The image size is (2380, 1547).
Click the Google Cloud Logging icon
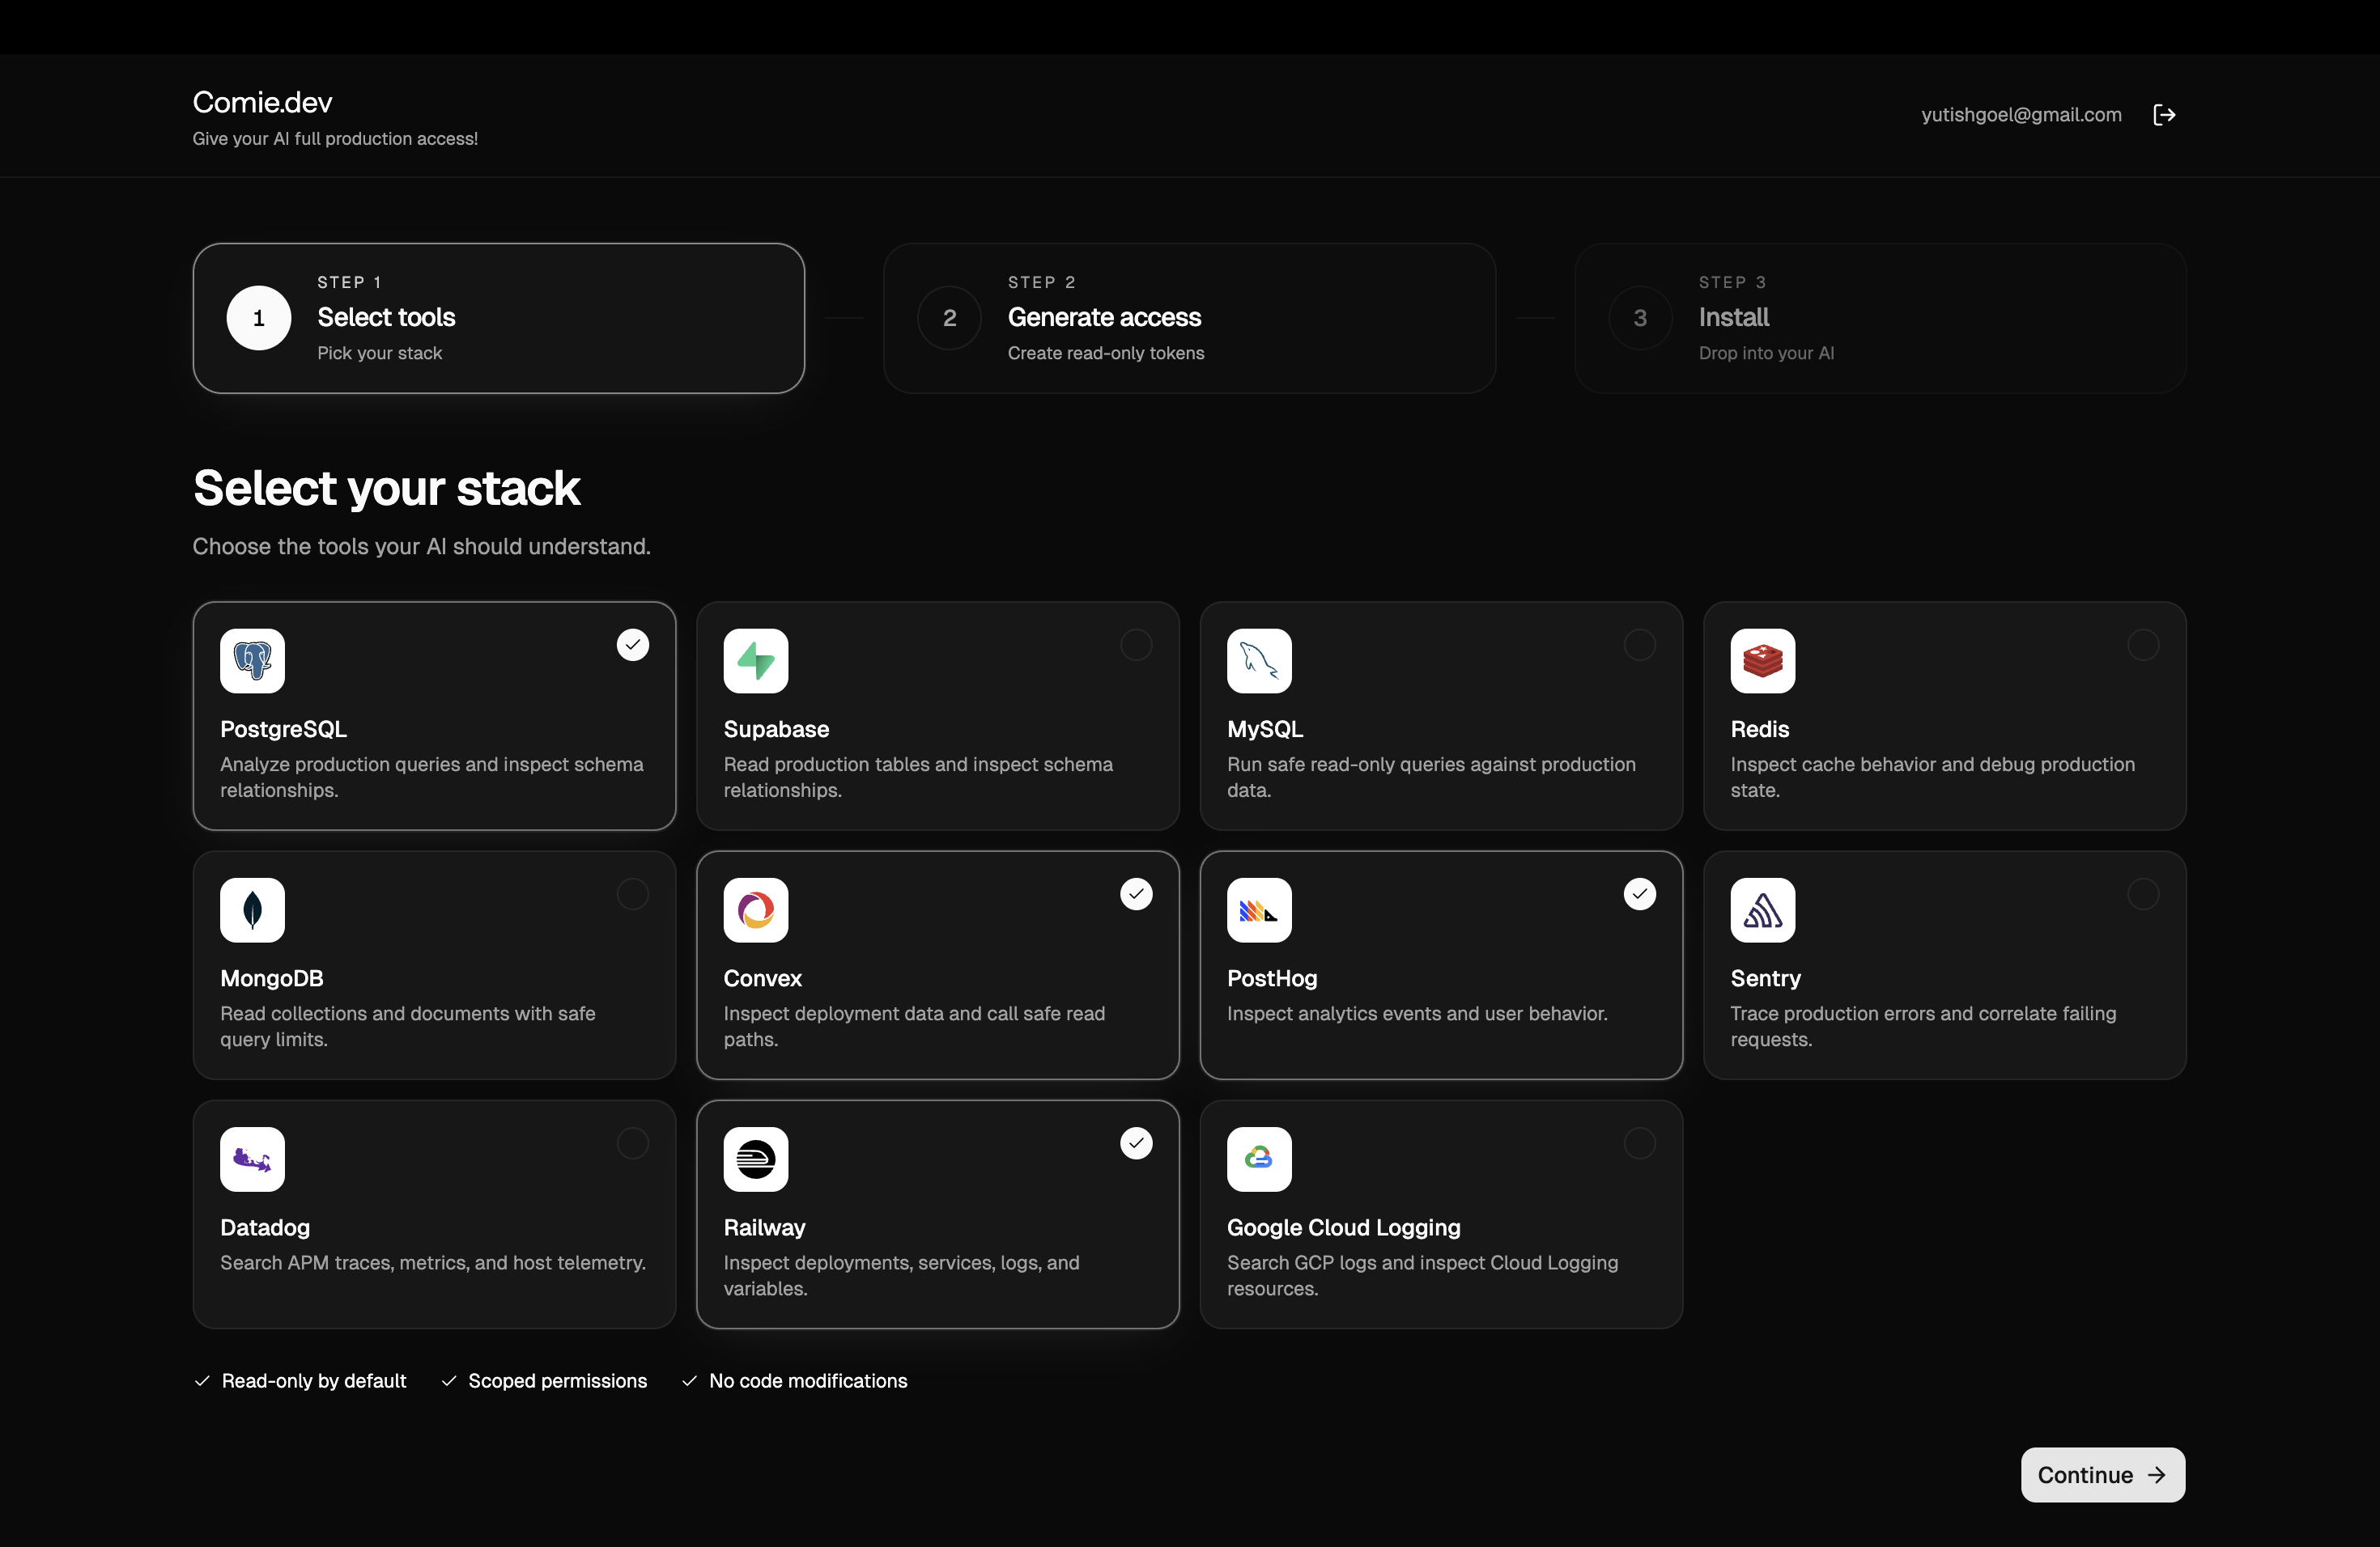(x=1259, y=1159)
